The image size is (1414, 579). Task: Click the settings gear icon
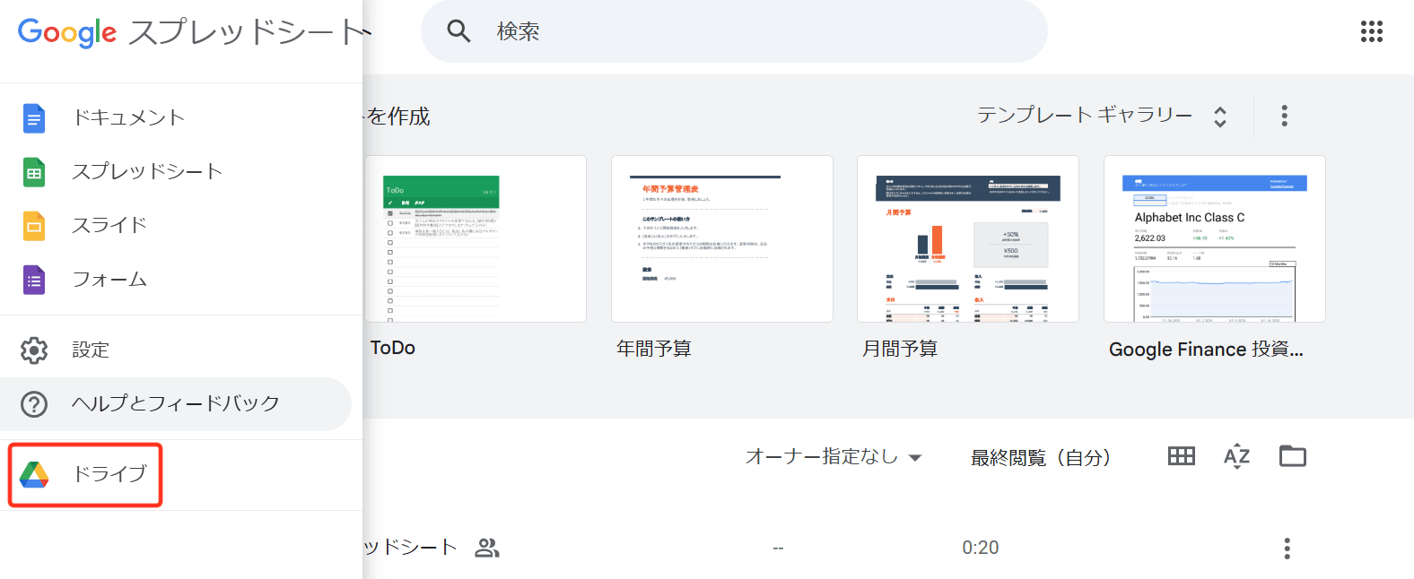(x=34, y=350)
